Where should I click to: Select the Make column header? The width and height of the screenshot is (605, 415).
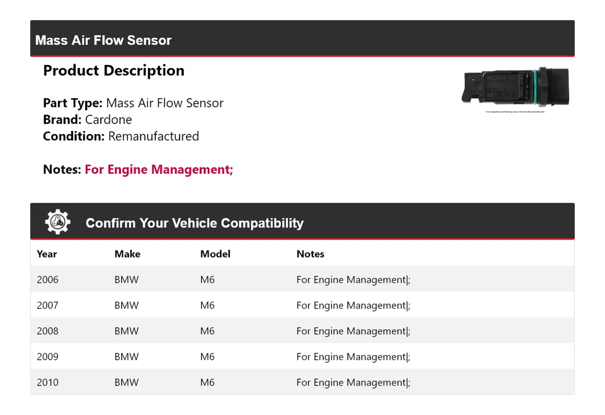[x=127, y=254]
